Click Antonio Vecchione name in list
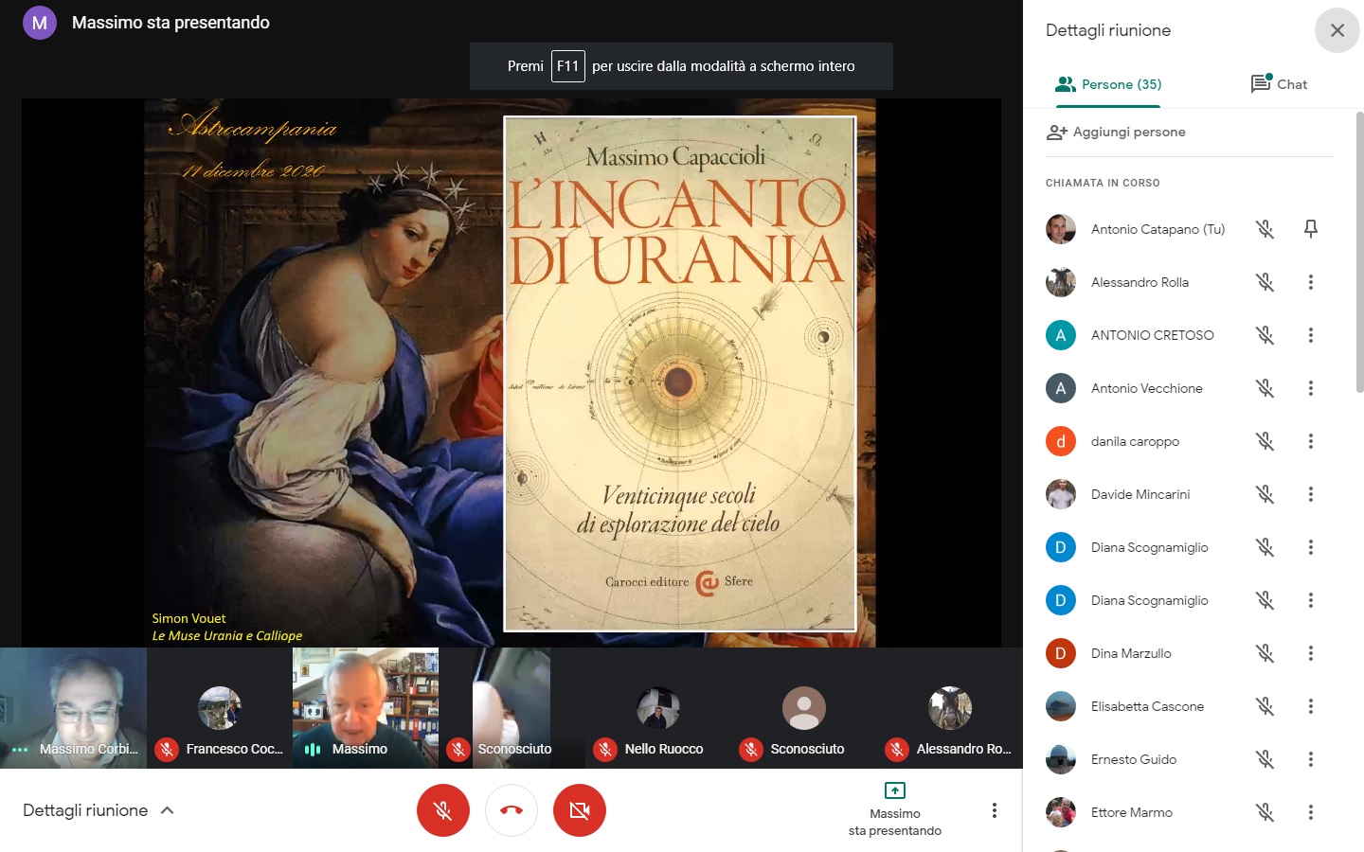Screen dimensions: 1364x852 pyautogui.click(x=1146, y=388)
